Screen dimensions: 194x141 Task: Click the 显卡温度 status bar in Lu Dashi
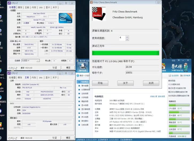click(x=179, y=112)
